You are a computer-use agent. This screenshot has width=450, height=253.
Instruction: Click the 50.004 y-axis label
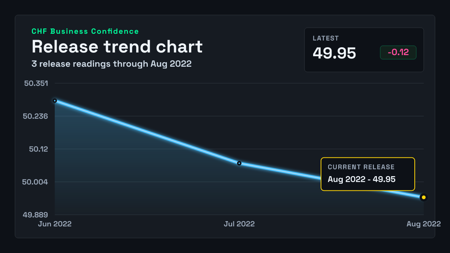pyautogui.click(x=35, y=182)
